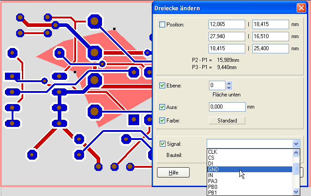Uncheck the Ebene checkbox

[162, 85]
